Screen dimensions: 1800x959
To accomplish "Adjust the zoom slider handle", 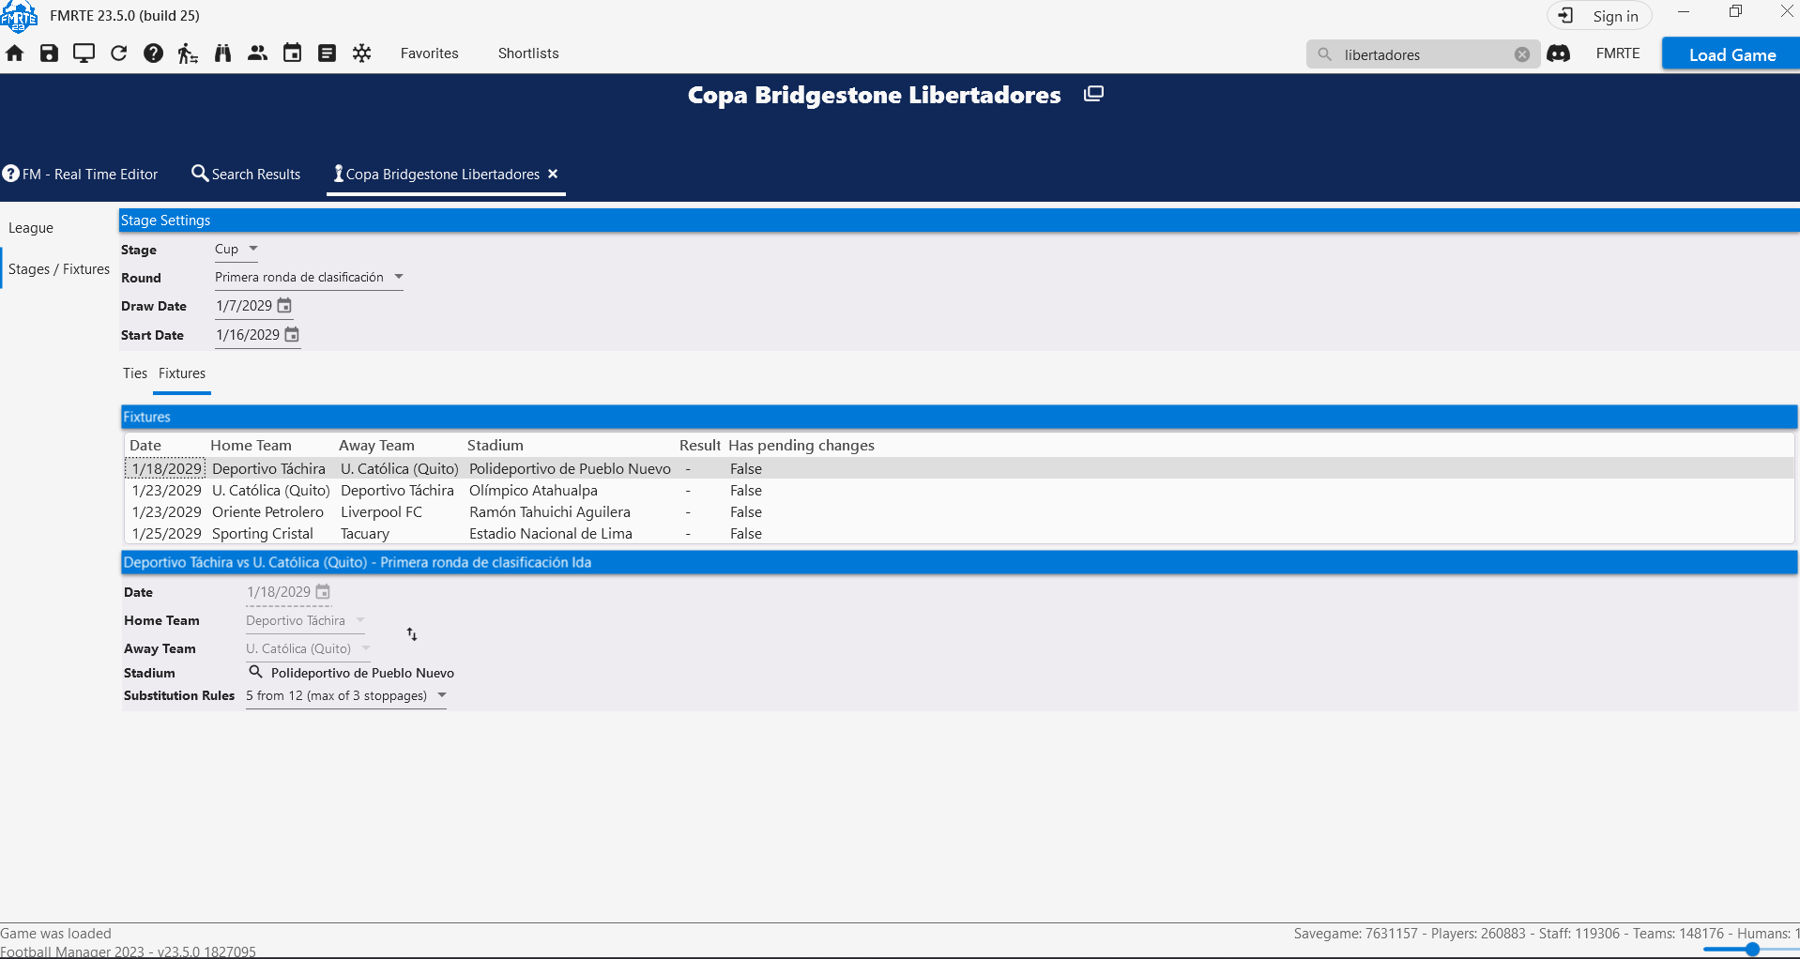I will pos(1752,950).
